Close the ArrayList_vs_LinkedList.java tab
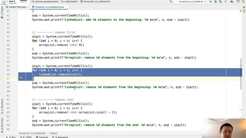This screenshot has height=138, width=246. click(x=66, y=7)
